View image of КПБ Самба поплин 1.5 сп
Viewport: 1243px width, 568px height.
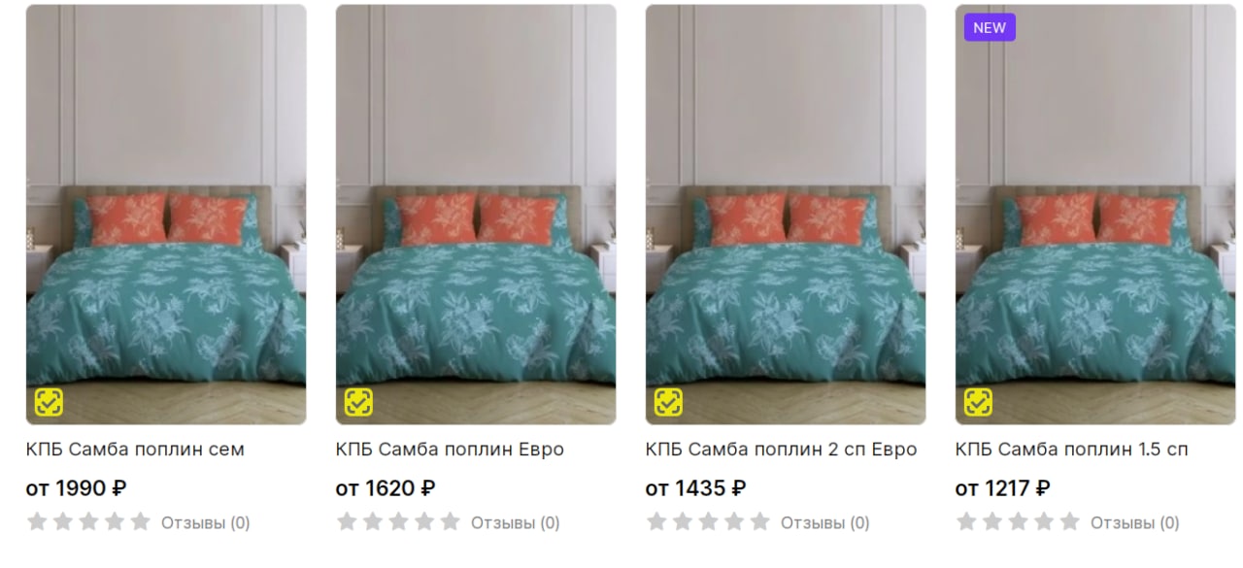1095,215
